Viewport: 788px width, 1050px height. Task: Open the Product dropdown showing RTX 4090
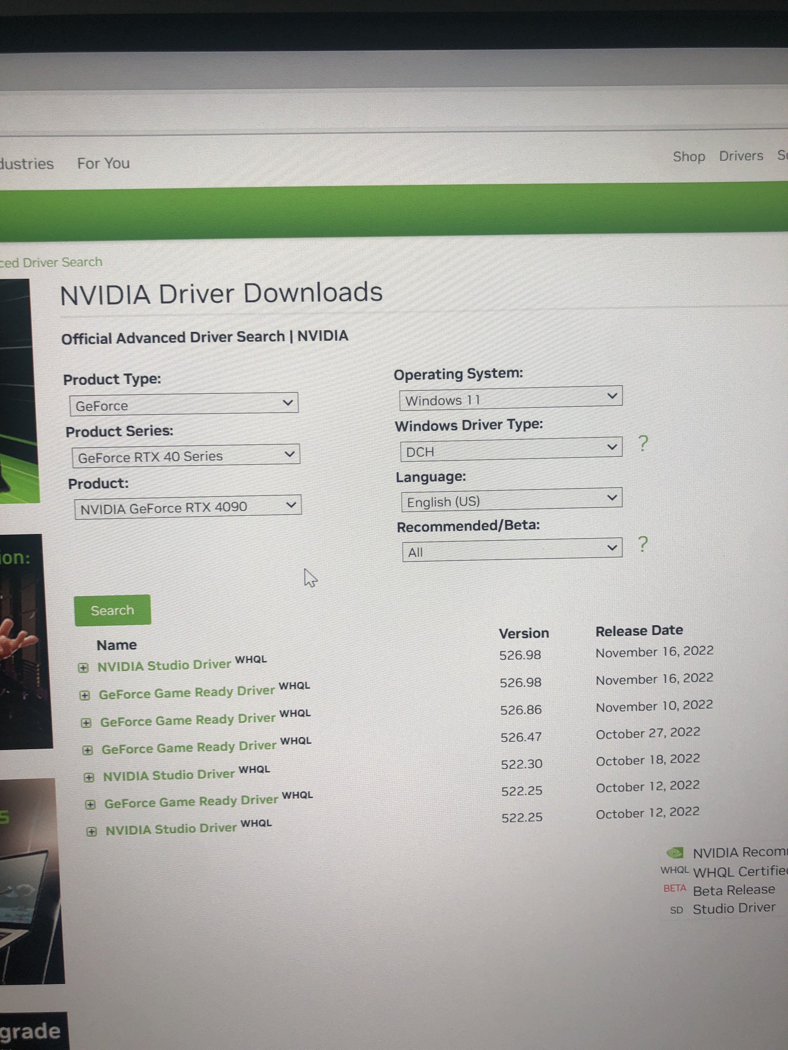click(x=188, y=507)
